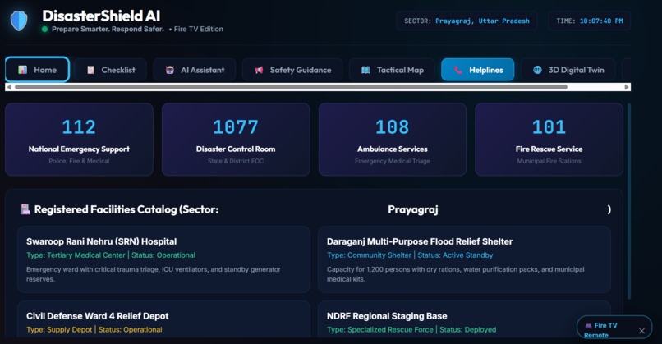The width and height of the screenshot is (662, 344).
Task: Click the 'Capacity for 1,200 persons' shelter description
Action: pos(456,274)
